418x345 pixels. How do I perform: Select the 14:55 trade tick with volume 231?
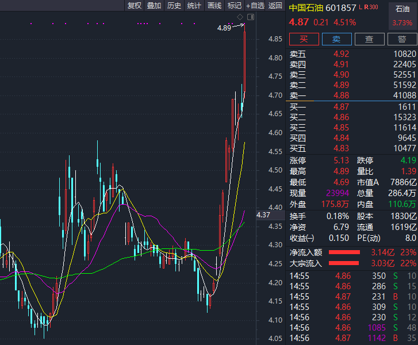point(353,297)
